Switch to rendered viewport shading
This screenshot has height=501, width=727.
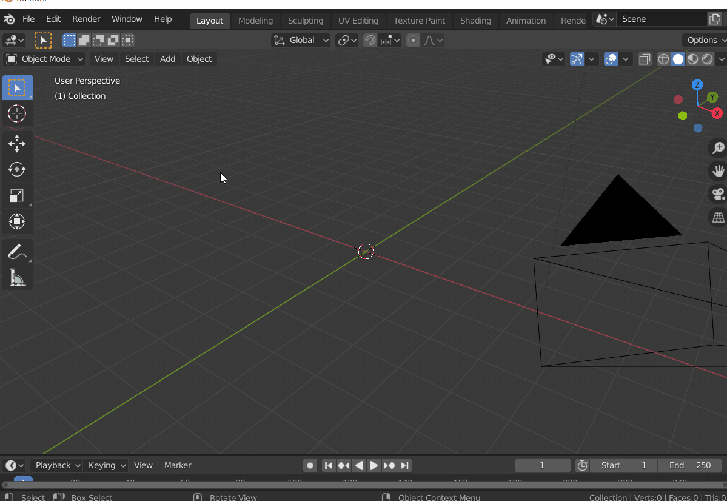(708, 59)
